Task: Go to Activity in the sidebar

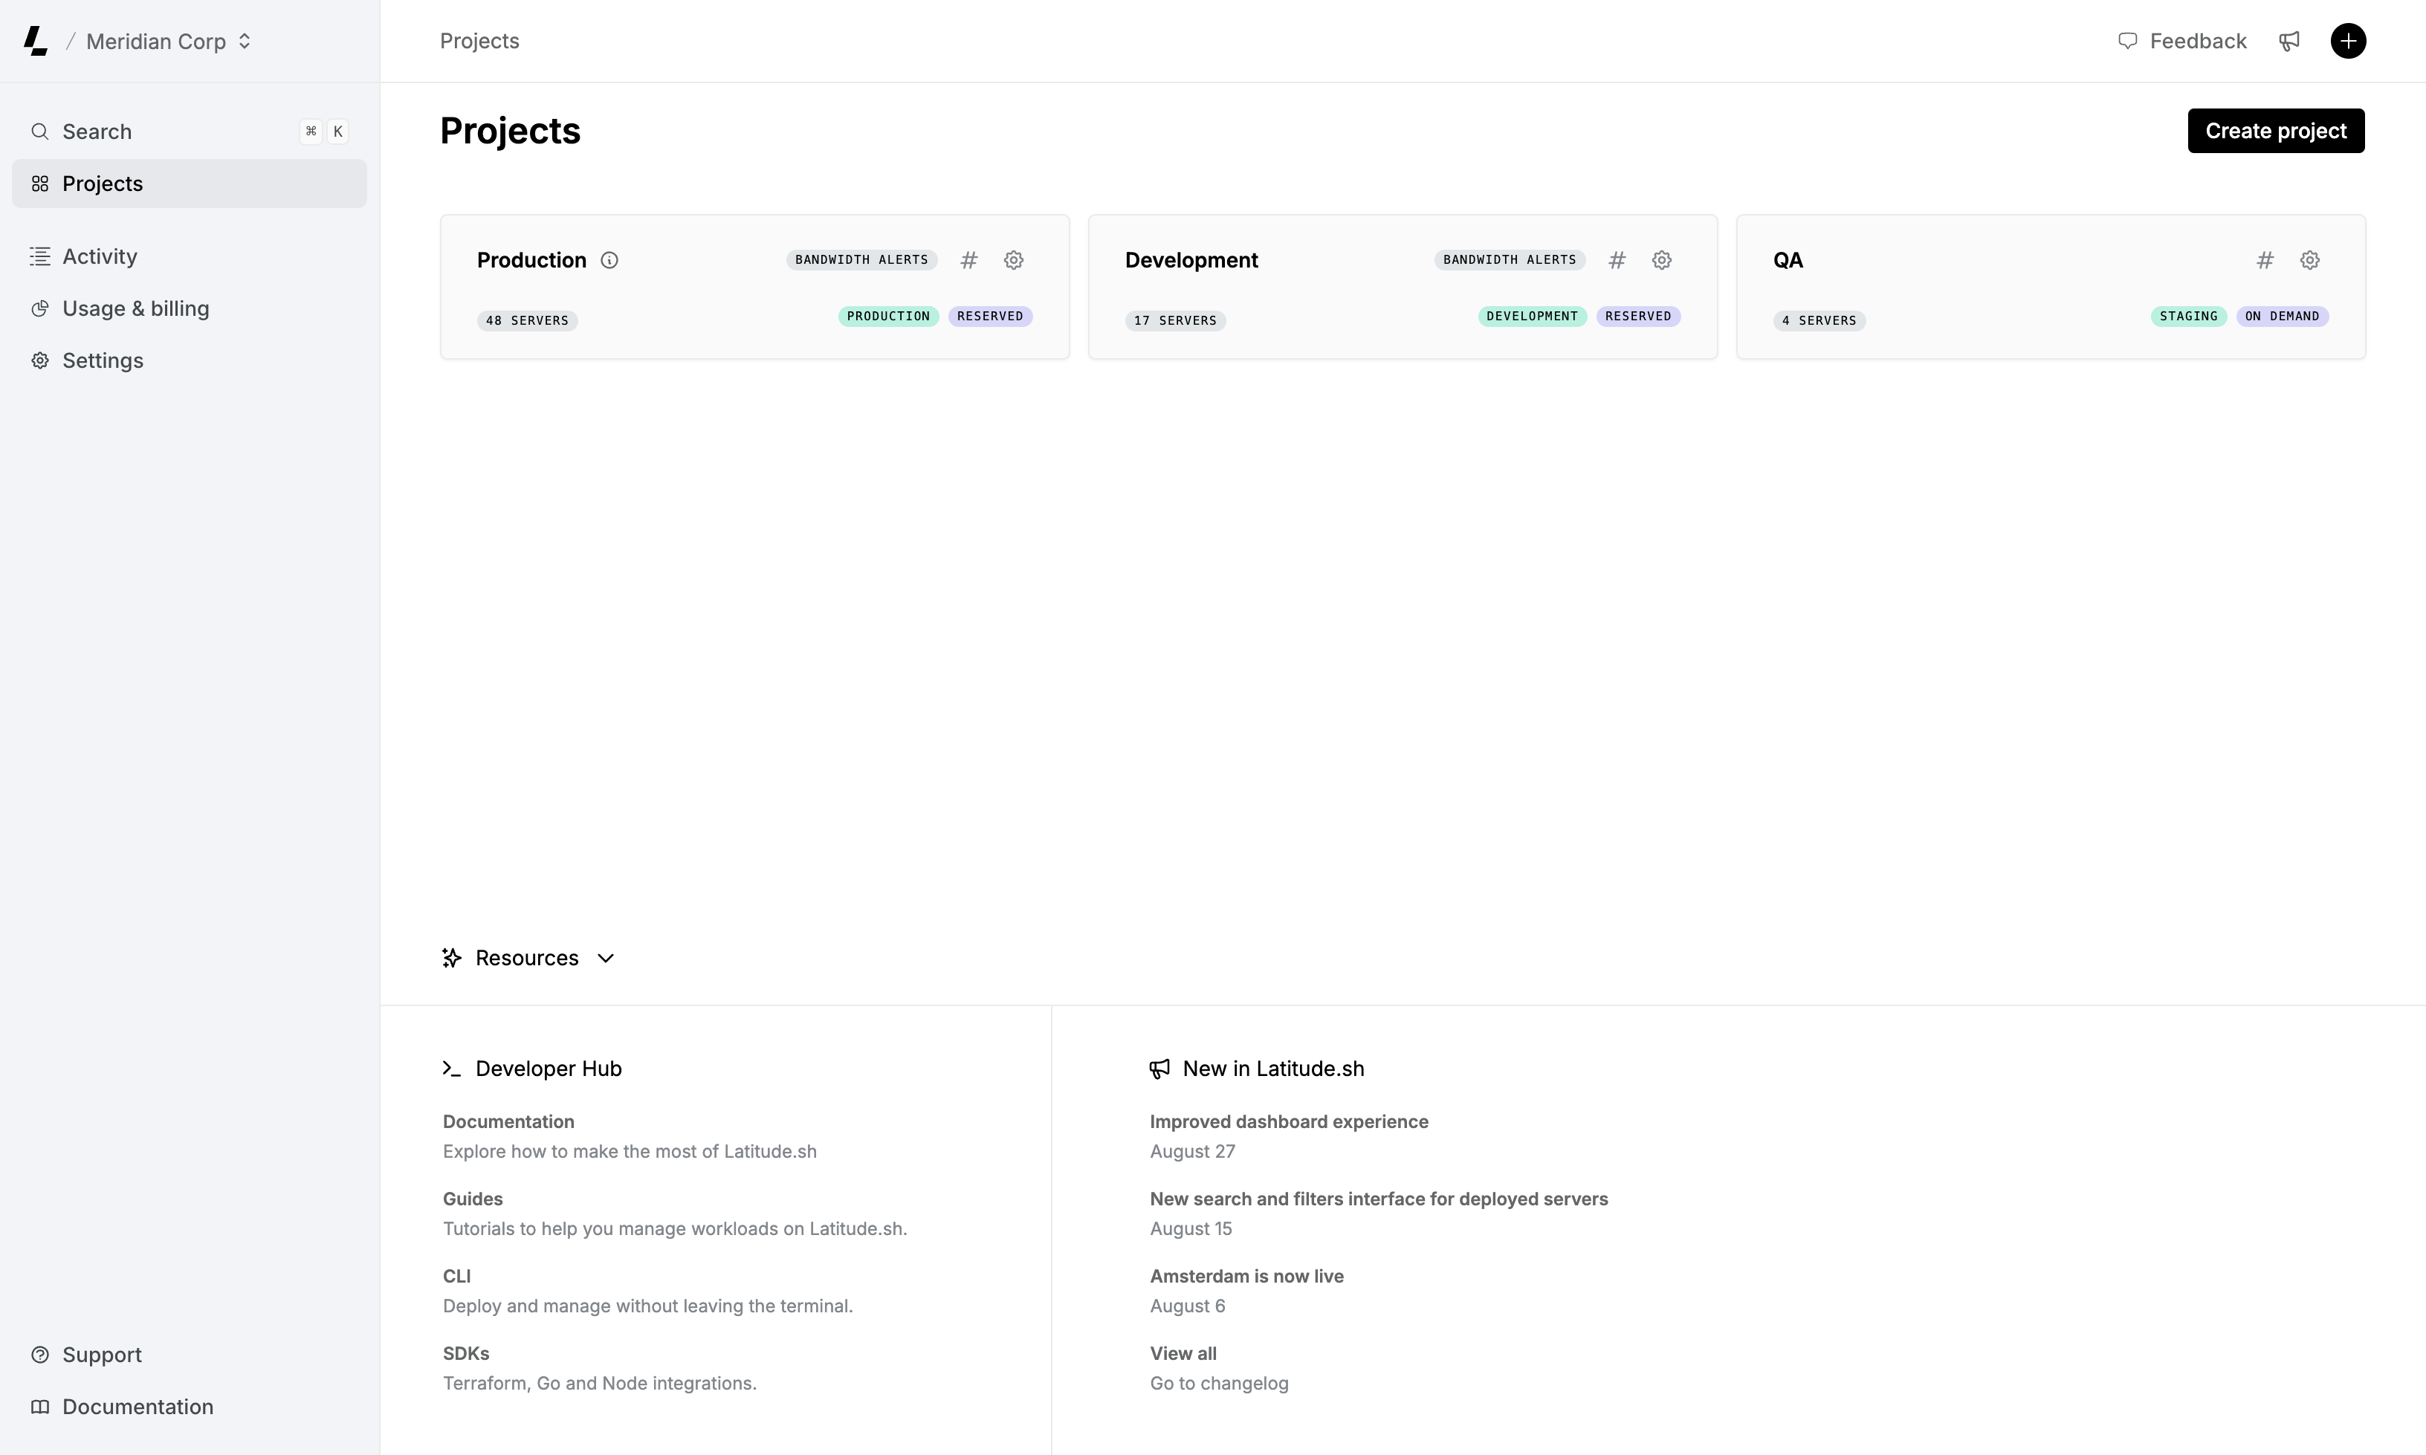Action: 100,256
